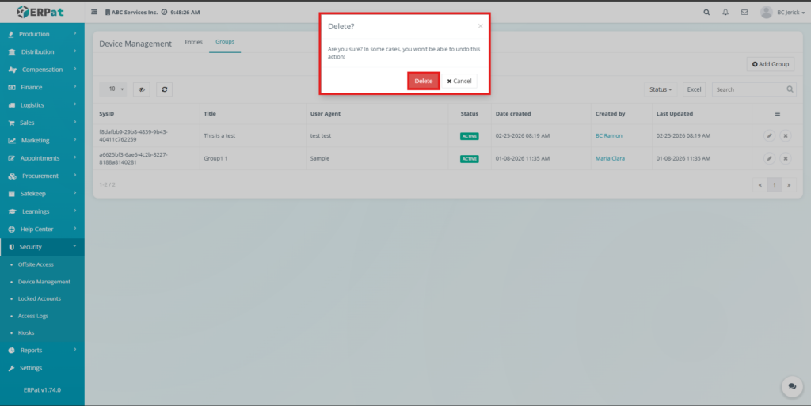Open the mail envelope icon
This screenshot has width=811, height=406.
[x=744, y=13]
